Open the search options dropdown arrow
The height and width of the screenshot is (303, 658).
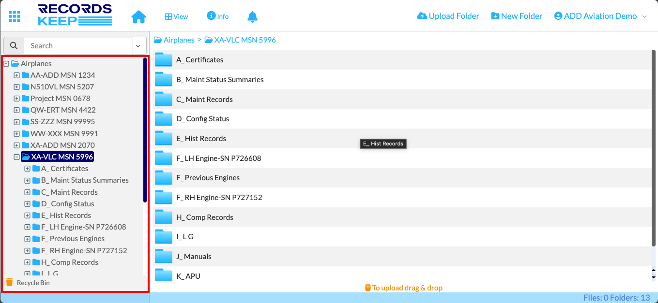pyautogui.click(x=138, y=46)
